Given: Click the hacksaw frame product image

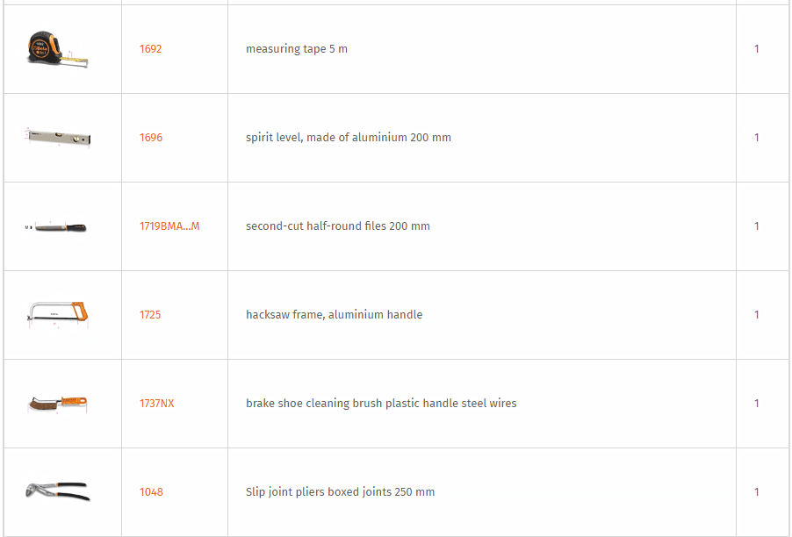Looking at the screenshot, I should (x=58, y=314).
